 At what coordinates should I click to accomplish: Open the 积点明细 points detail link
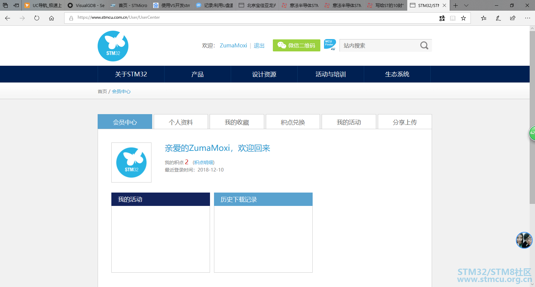pos(204,163)
